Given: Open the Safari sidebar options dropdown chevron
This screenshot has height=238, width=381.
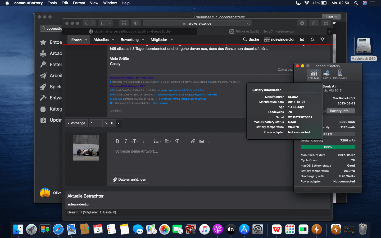Looking at the screenshot, I should pyautogui.click(x=110, y=23).
